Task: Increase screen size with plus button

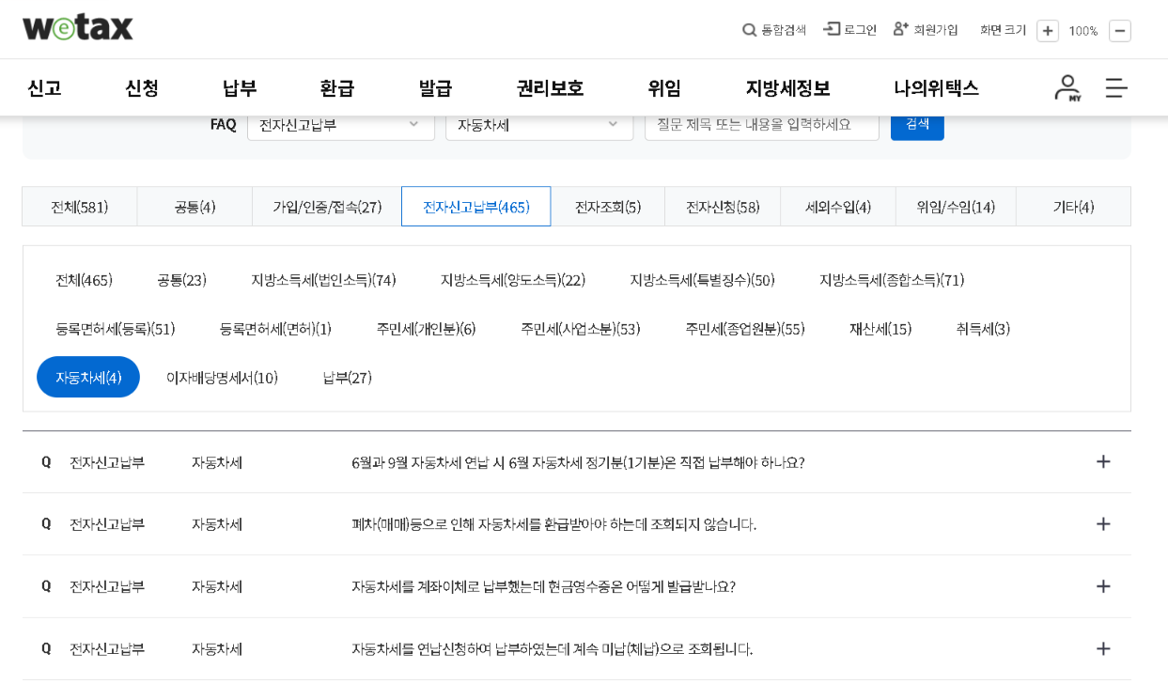Action: pyautogui.click(x=1048, y=31)
